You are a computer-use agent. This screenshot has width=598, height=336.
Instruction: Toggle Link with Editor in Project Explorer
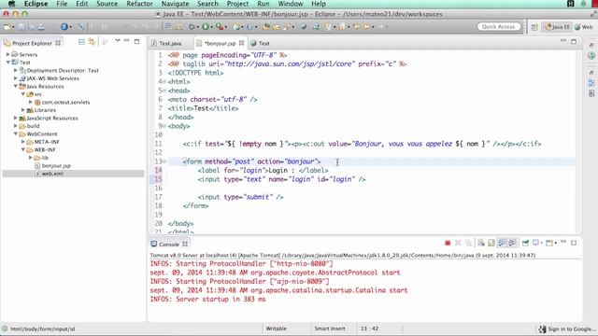[92, 42]
